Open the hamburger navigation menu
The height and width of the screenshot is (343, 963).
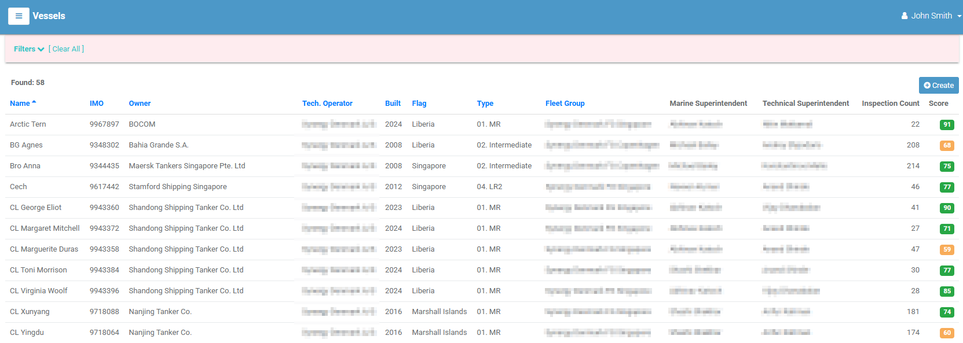(x=19, y=16)
